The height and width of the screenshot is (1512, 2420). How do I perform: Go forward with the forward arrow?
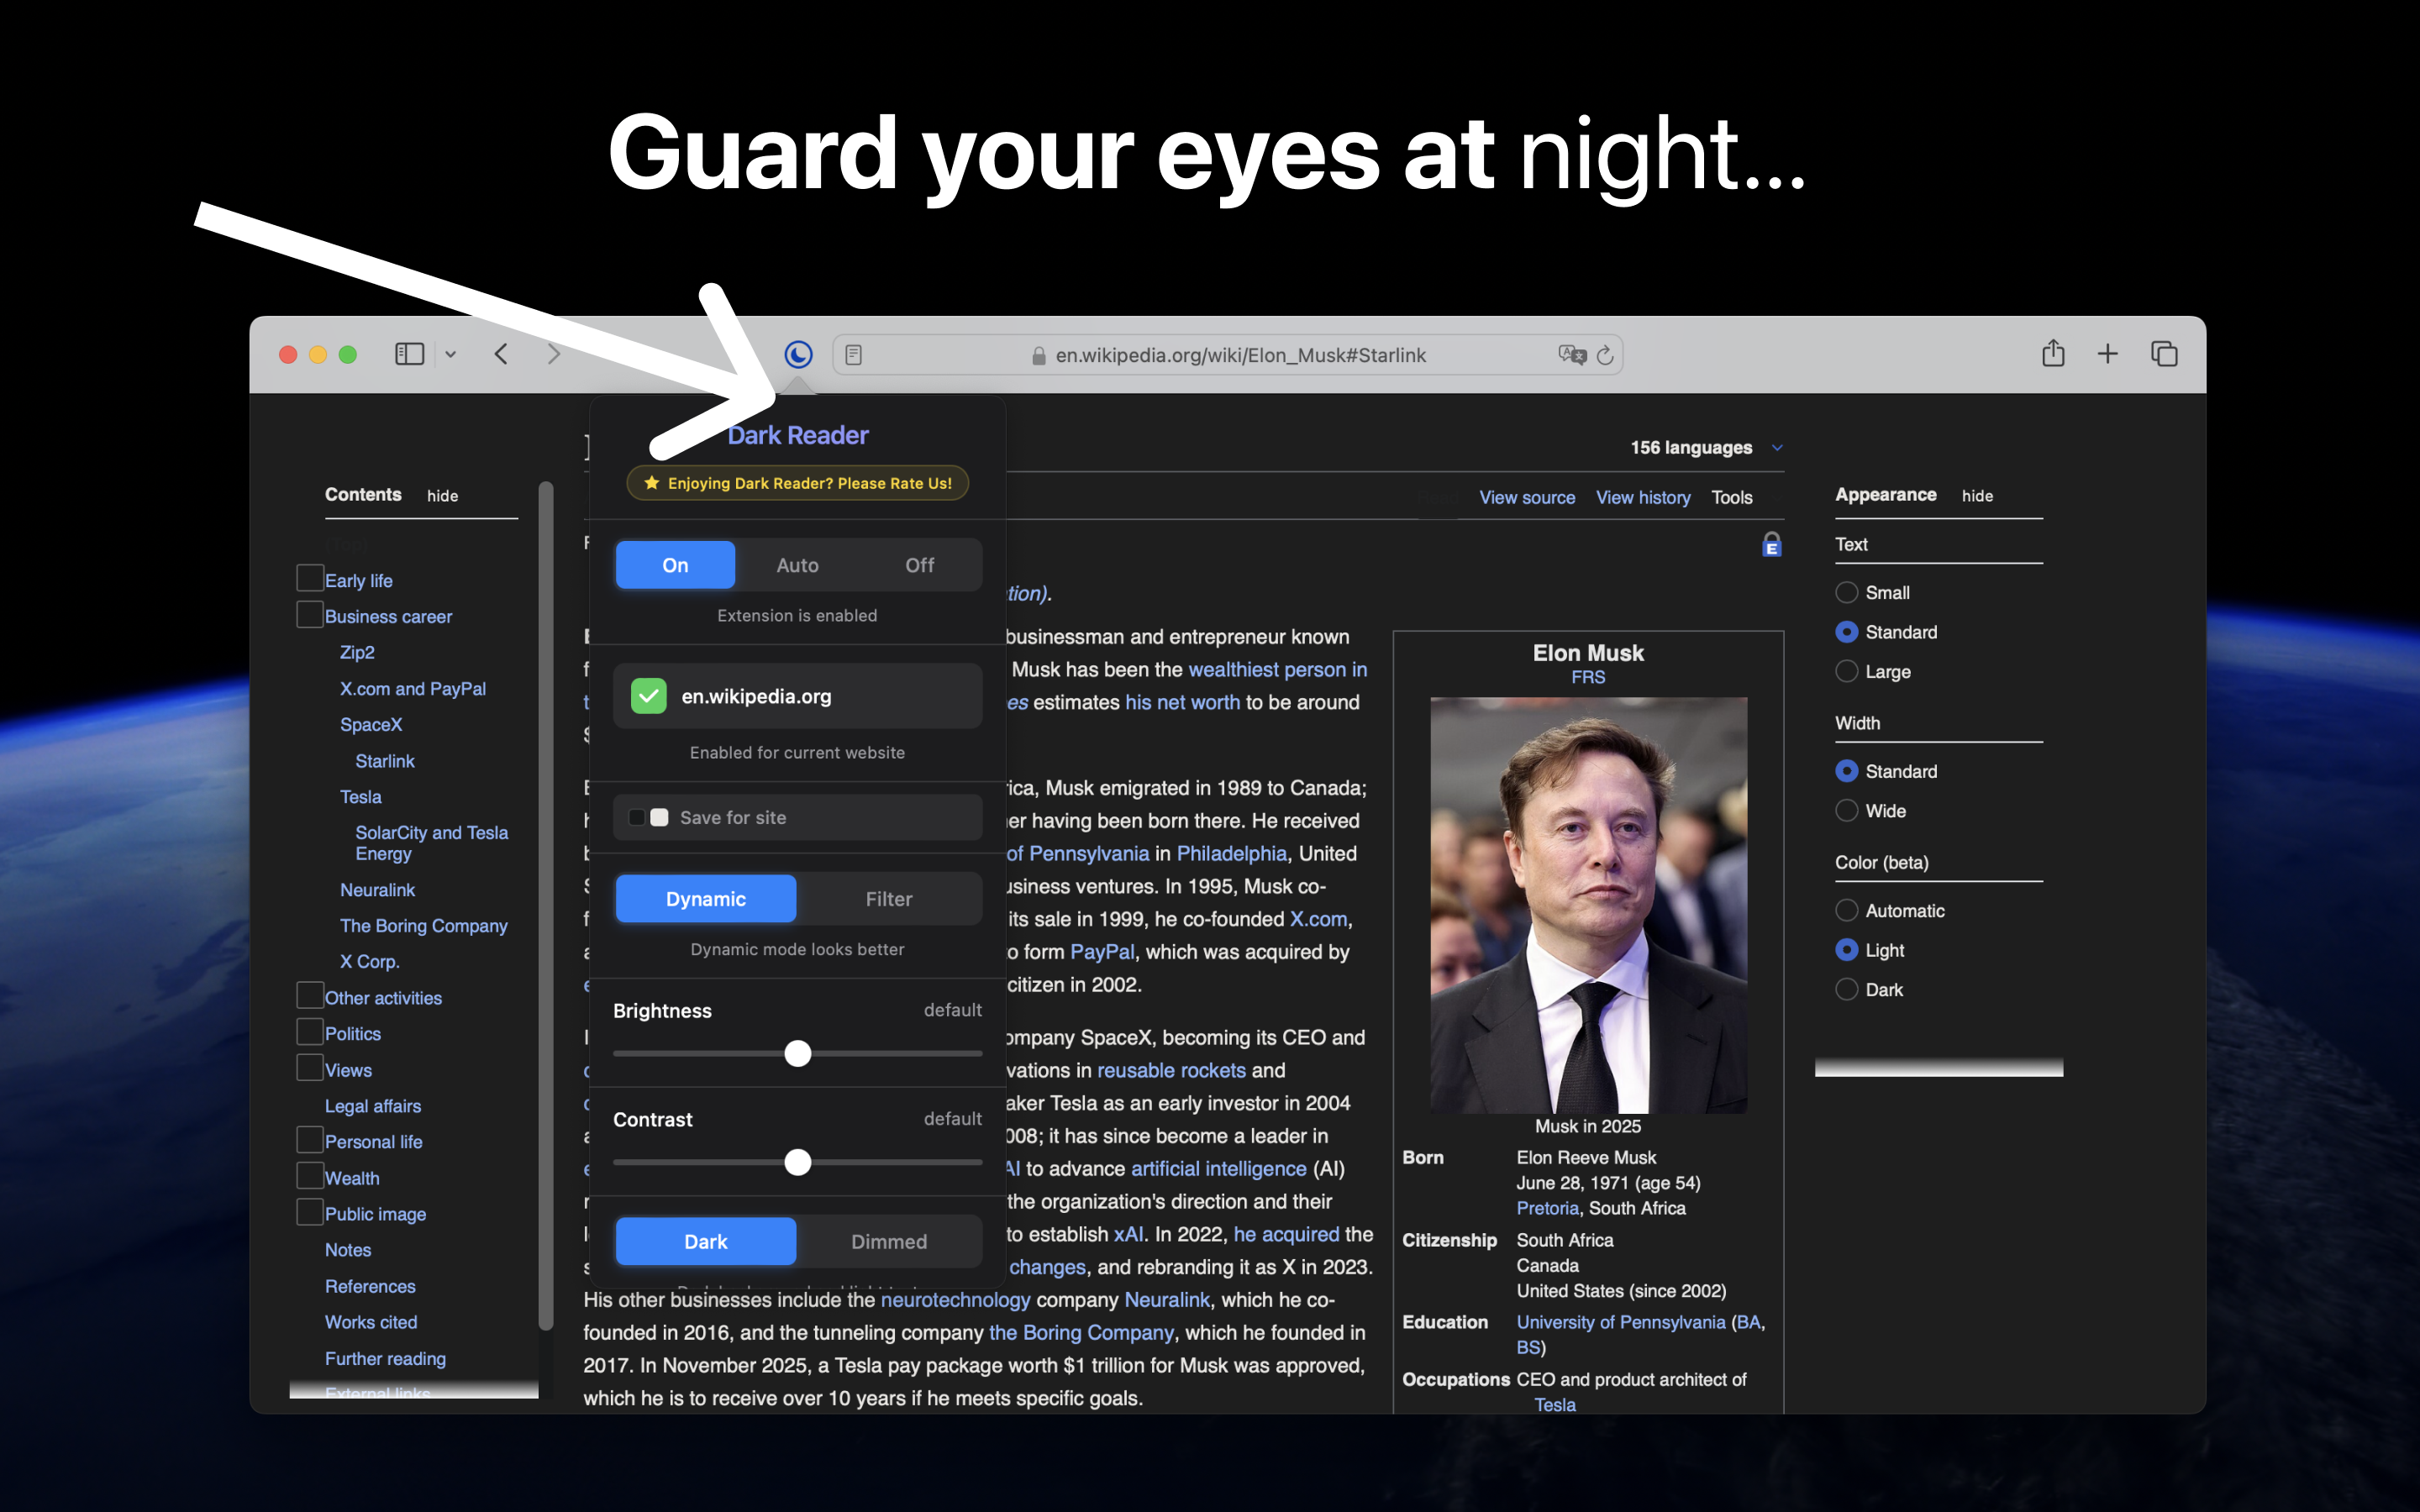coord(554,354)
